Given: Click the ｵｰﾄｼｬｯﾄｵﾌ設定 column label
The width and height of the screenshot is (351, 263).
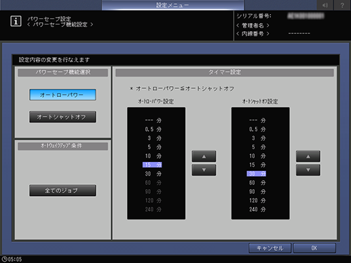Looking at the screenshot, I should (260, 102).
